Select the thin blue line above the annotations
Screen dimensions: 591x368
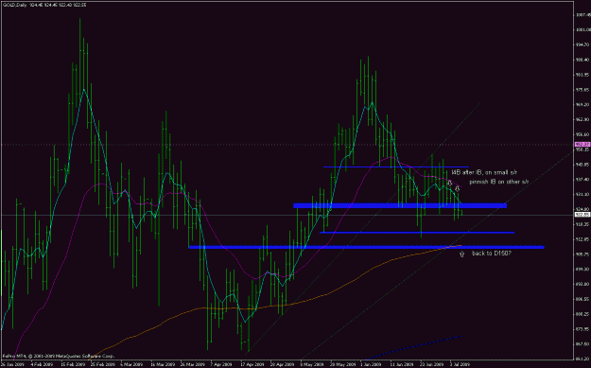coord(396,166)
